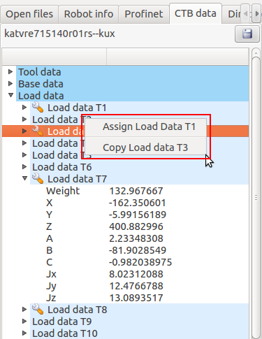Click the wrench icon beside Load data T1
Image resolution: width=262 pixels, height=339 pixels.
pyautogui.click(x=38, y=107)
